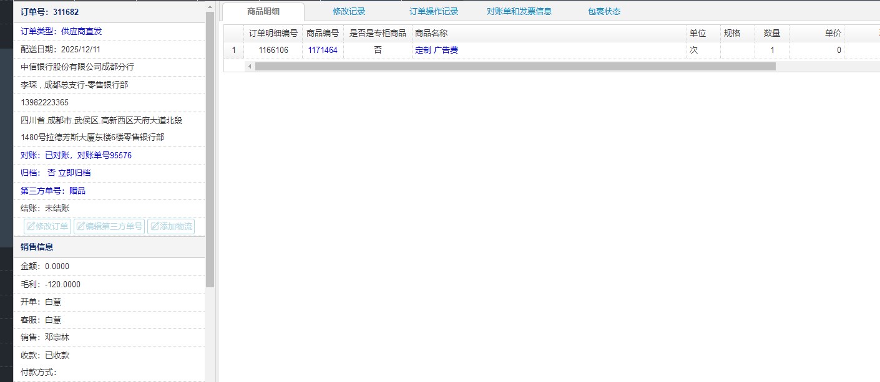Select the 对账单和发票信息 tab
Image resolution: width=880 pixels, height=382 pixels.
click(519, 11)
